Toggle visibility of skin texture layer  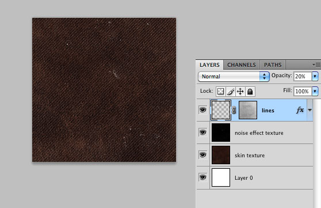point(202,154)
